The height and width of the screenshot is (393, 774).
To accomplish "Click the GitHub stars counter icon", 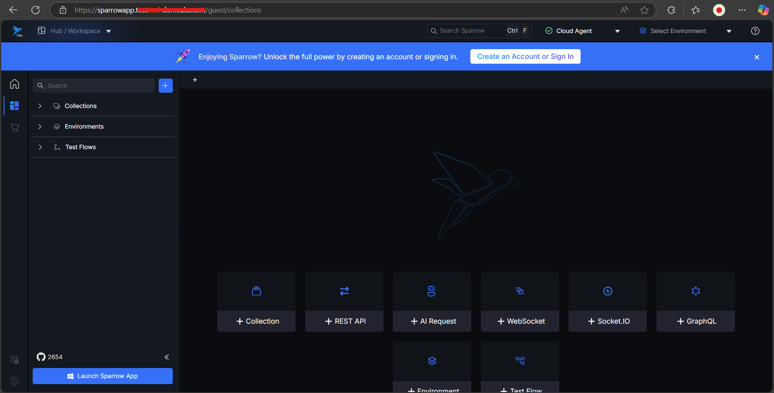I will (41, 357).
